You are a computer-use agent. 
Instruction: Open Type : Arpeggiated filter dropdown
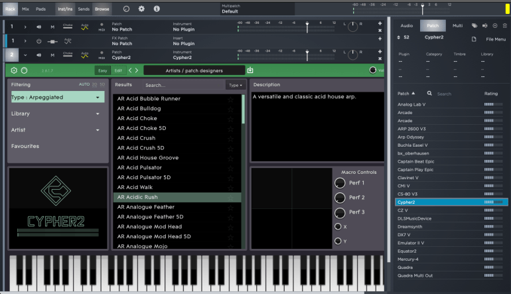click(58, 97)
